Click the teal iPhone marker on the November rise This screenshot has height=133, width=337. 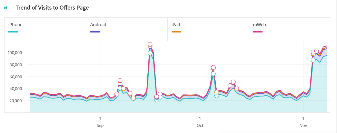coord(313,60)
